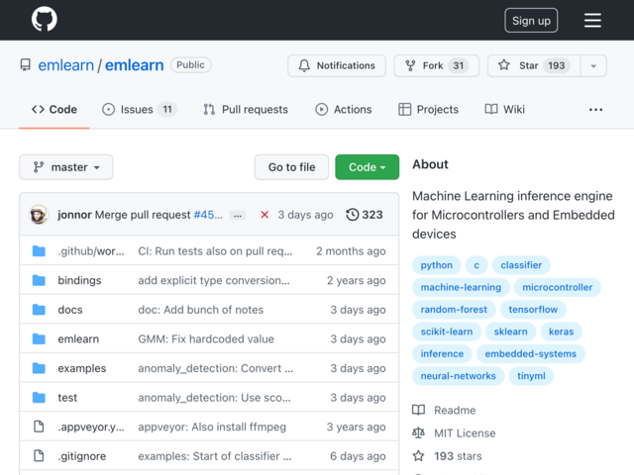The height and width of the screenshot is (475, 634).
Task: Open the examples folder
Action: pos(82,368)
